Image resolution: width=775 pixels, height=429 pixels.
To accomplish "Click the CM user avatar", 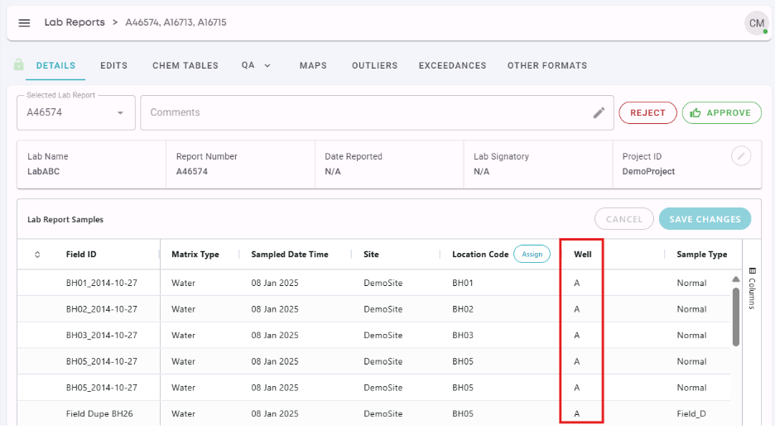I will pos(756,23).
